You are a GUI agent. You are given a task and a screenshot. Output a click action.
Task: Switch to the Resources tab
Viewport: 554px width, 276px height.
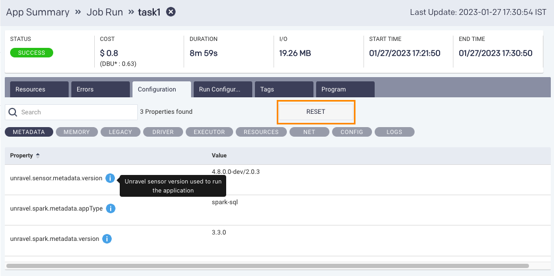pyautogui.click(x=37, y=89)
